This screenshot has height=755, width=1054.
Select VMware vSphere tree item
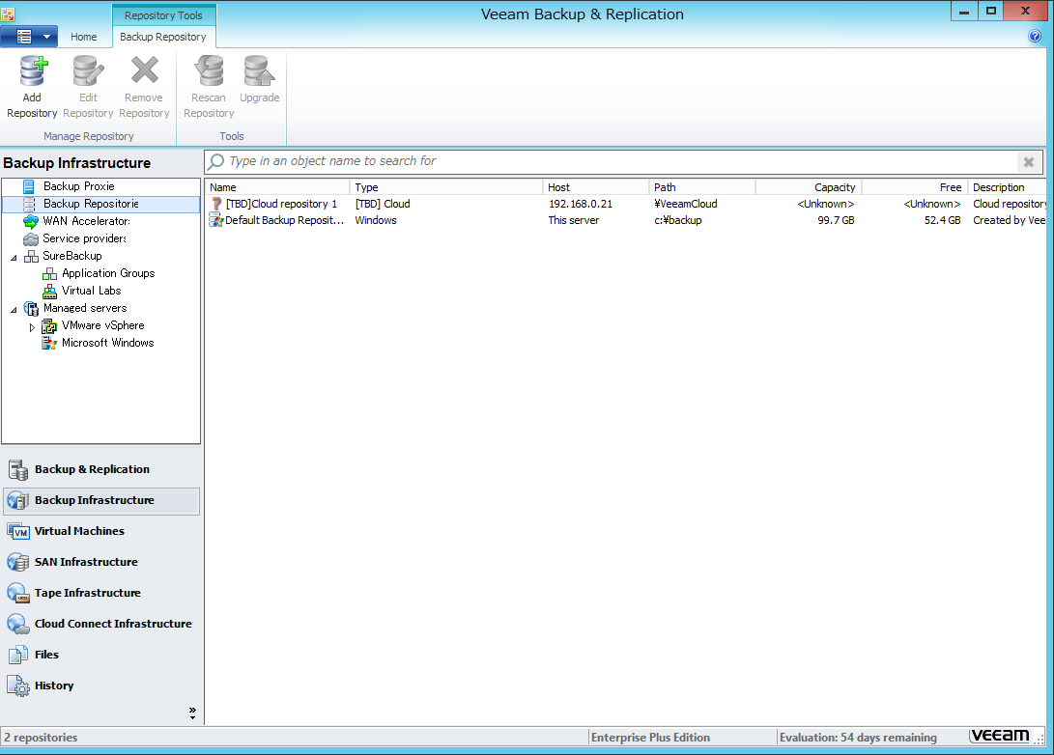(x=102, y=325)
